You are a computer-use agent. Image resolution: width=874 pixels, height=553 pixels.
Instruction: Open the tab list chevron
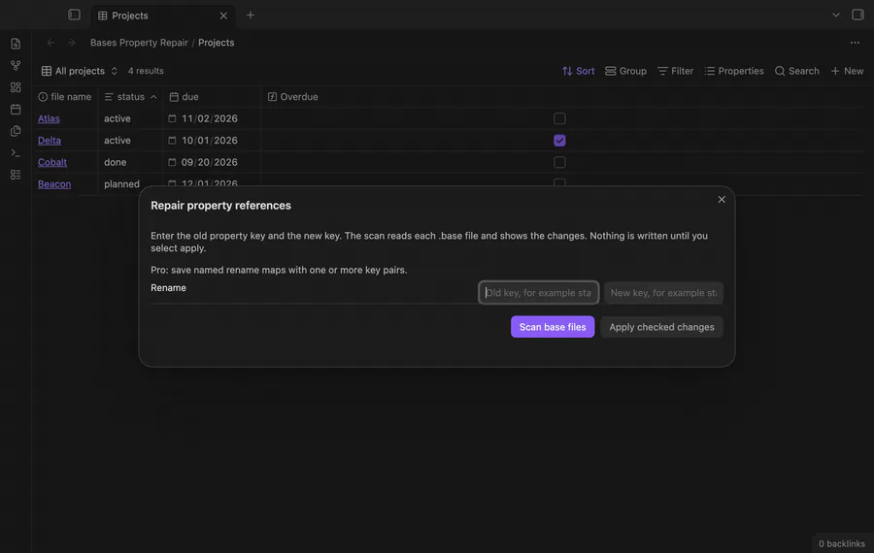[835, 15]
